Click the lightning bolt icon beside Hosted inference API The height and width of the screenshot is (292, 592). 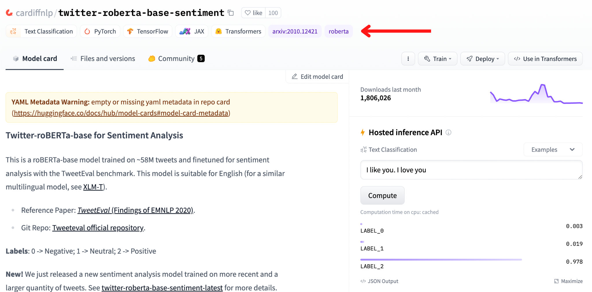pos(363,132)
